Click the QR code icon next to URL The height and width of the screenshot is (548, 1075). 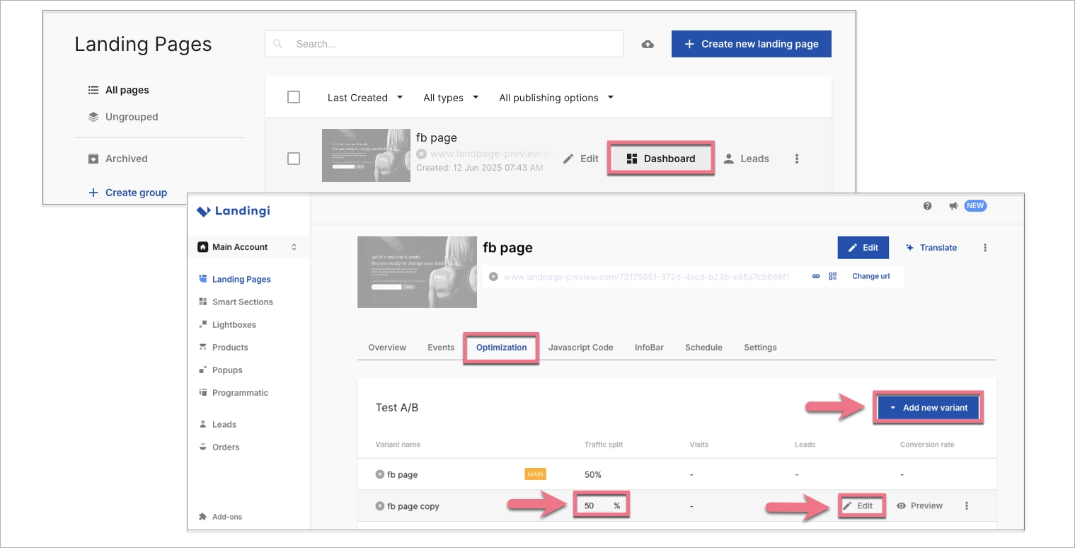832,276
